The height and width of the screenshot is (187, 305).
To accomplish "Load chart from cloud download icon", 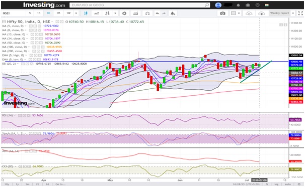I will click(249, 13).
